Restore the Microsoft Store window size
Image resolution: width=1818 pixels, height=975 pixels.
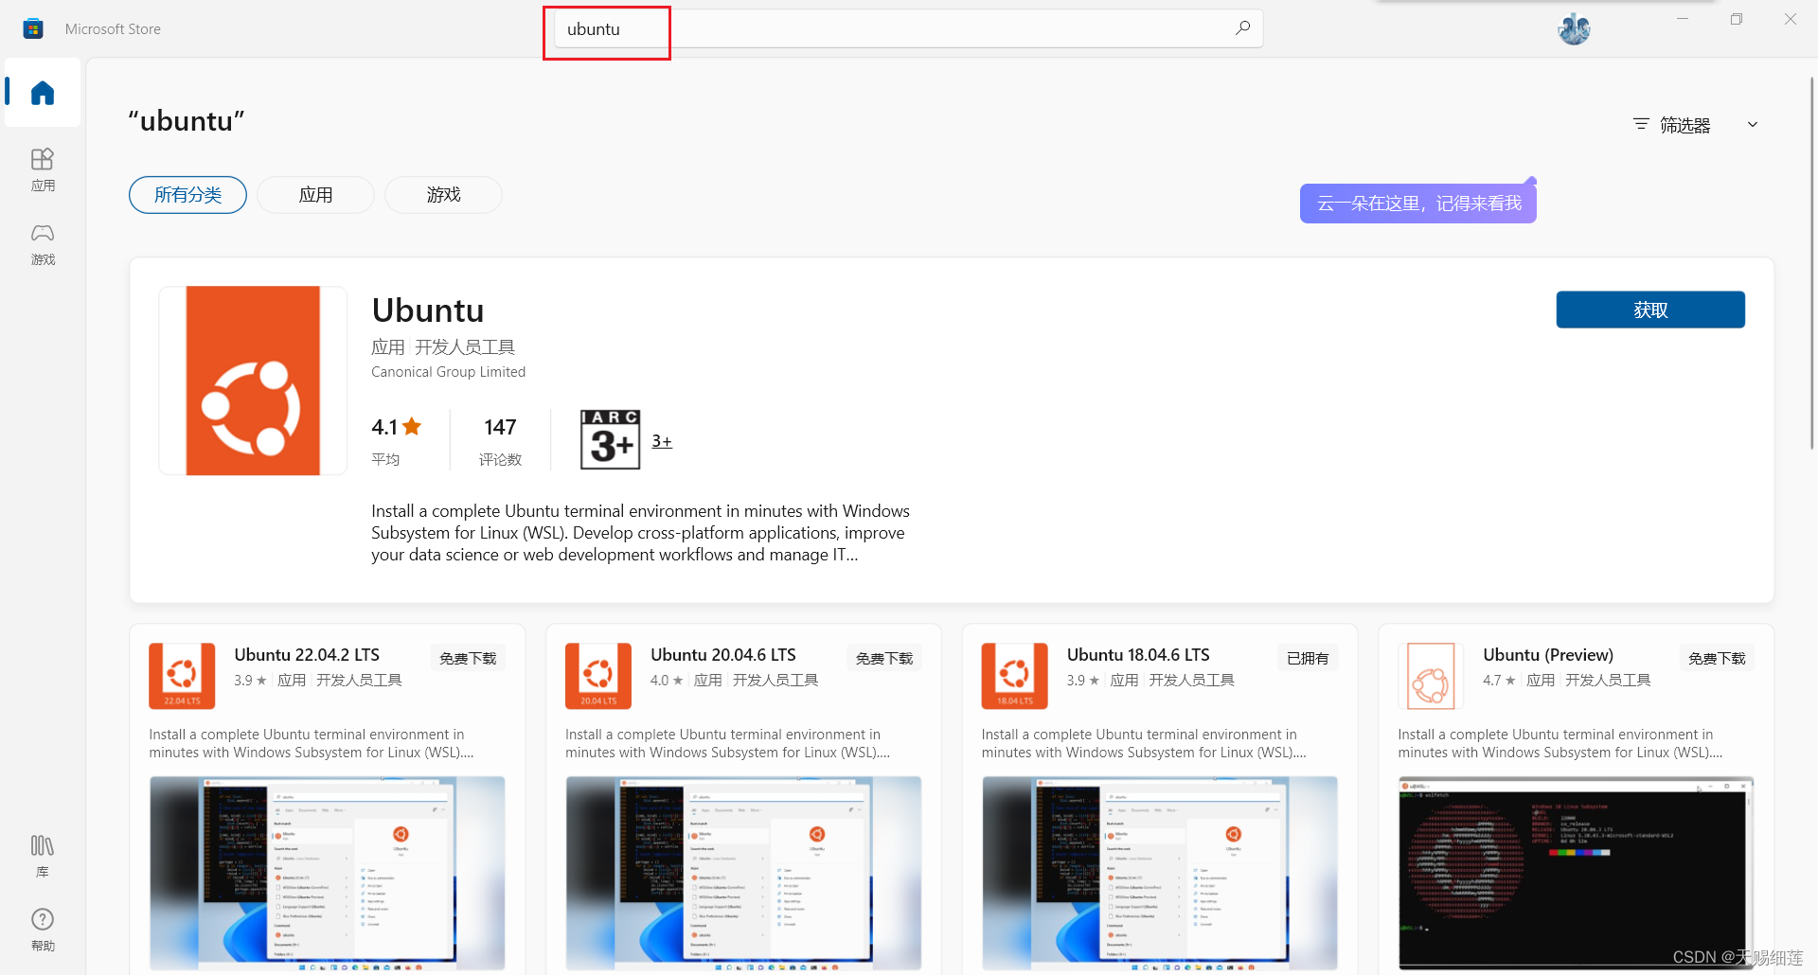click(x=1737, y=19)
